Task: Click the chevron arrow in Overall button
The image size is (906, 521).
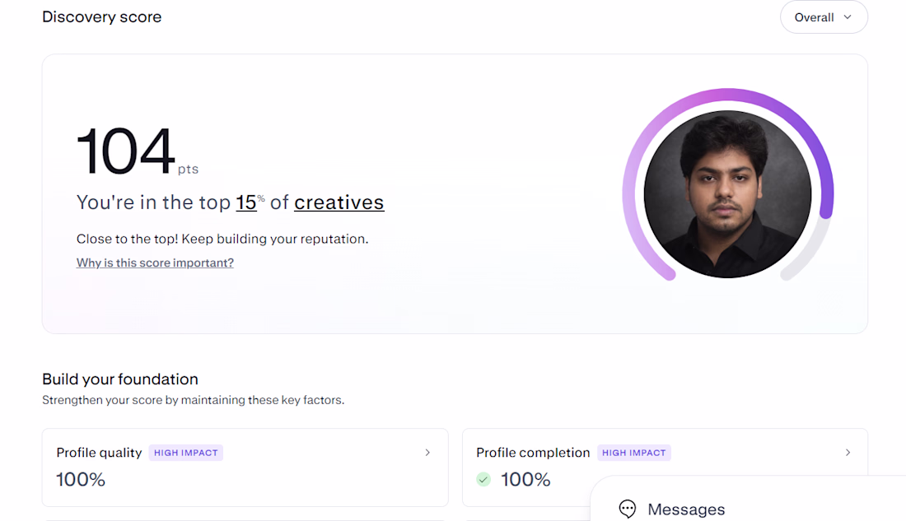Action: [848, 17]
